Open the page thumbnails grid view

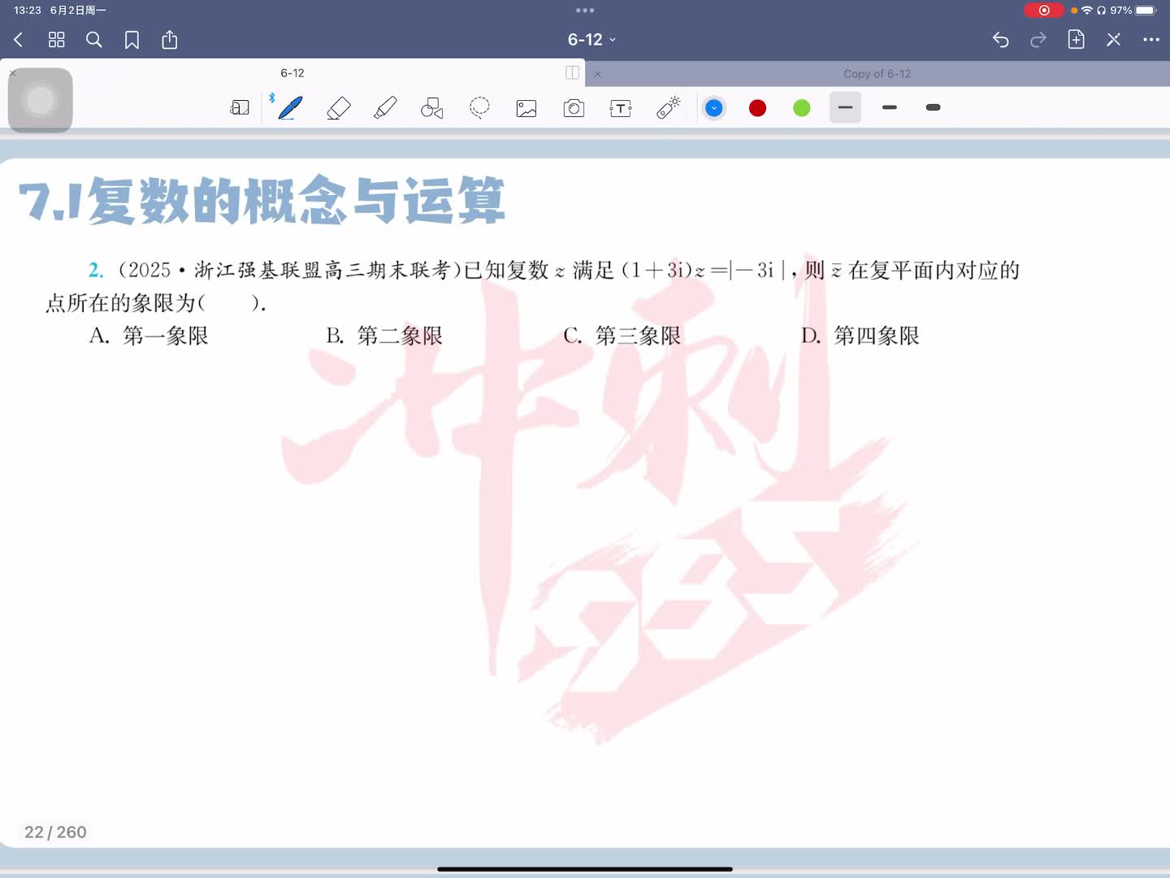[56, 40]
